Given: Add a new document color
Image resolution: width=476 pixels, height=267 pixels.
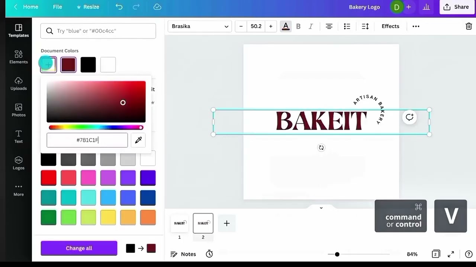Looking at the screenshot, I should [x=48, y=65].
